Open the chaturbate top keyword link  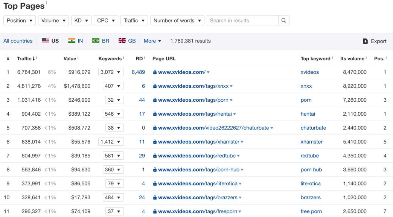[313, 128]
